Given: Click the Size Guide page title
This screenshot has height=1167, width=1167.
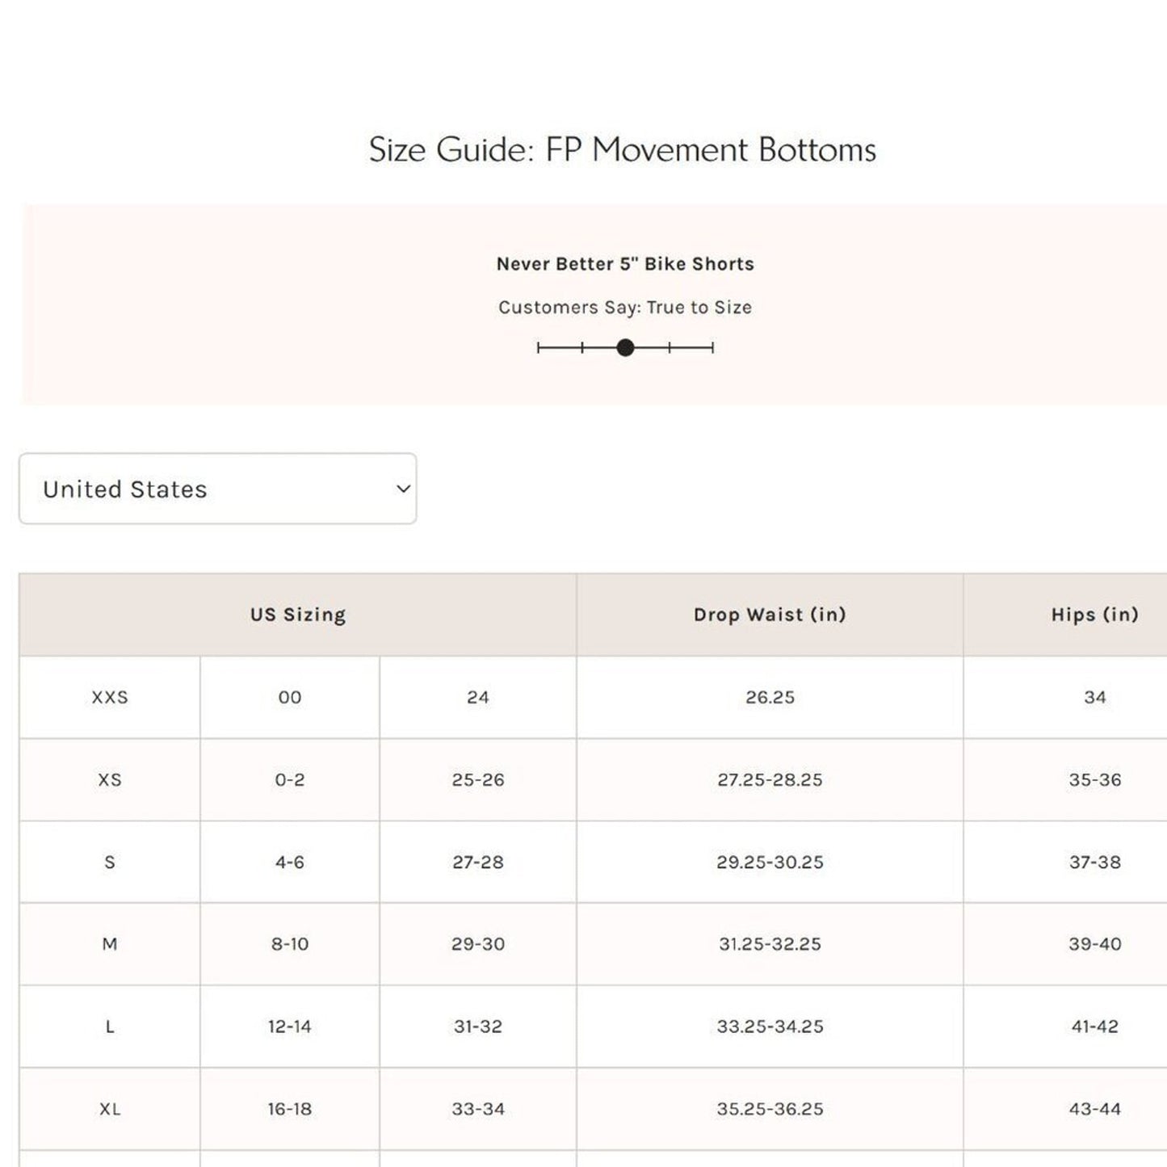Looking at the screenshot, I should coord(623,149).
